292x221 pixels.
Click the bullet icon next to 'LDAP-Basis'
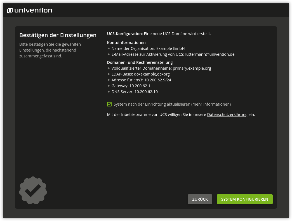click(x=109, y=74)
